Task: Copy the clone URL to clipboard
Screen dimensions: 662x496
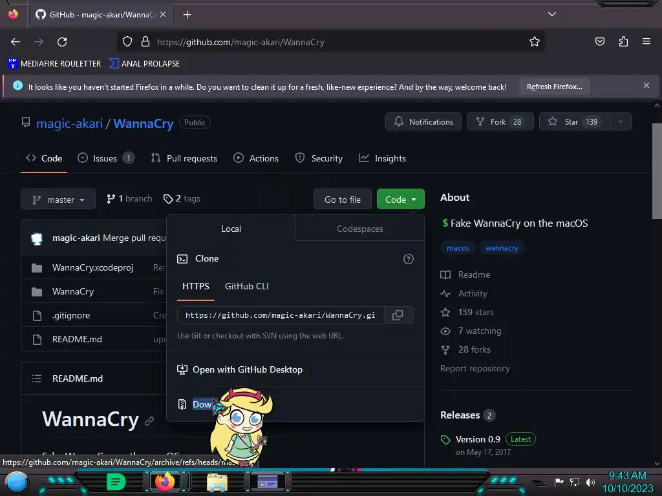Action: click(398, 315)
